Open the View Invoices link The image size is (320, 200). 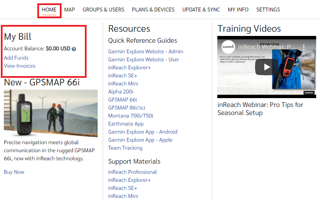coord(20,66)
